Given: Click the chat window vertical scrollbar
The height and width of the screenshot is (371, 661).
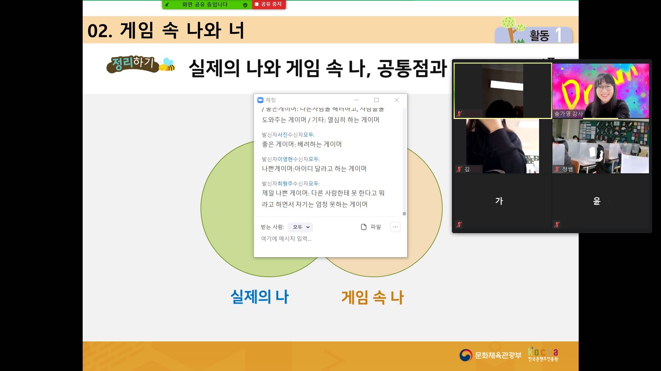Looking at the screenshot, I should pyautogui.click(x=404, y=162).
